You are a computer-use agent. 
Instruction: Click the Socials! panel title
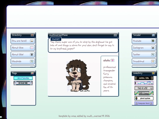pos(137,35)
